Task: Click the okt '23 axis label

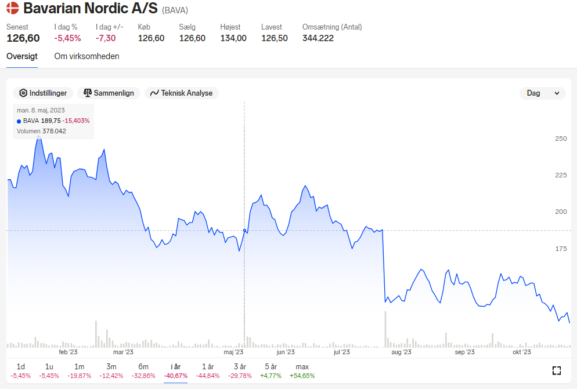Action: pyautogui.click(x=522, y=352)
